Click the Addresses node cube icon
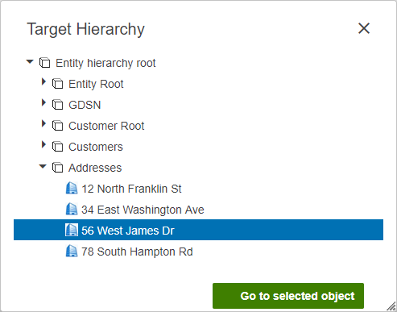Viewport: 397px width, 312px height. point(57,168)
